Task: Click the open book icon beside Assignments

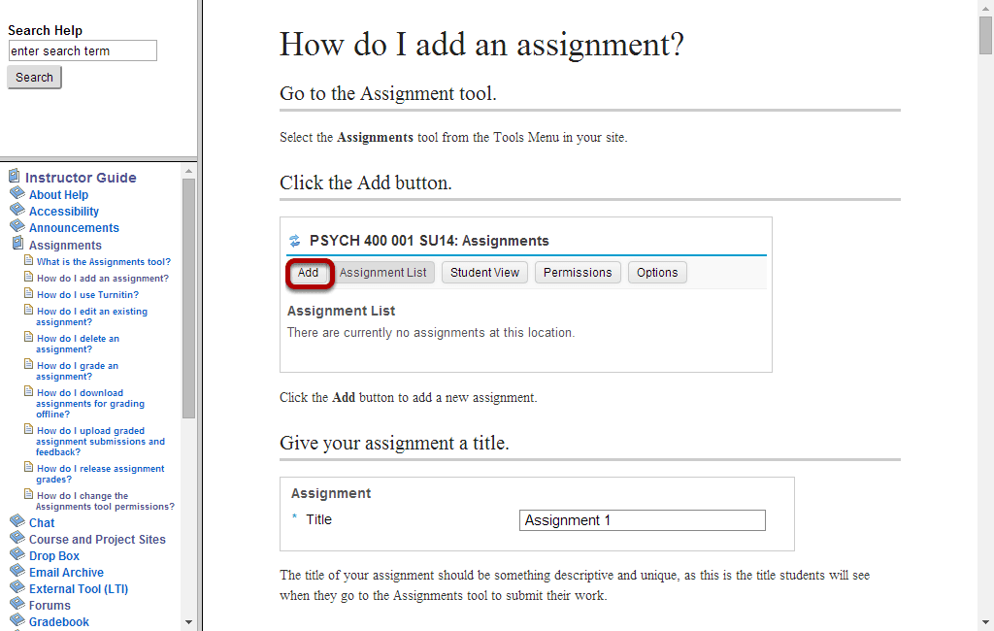Action: (x=18, y=243)
